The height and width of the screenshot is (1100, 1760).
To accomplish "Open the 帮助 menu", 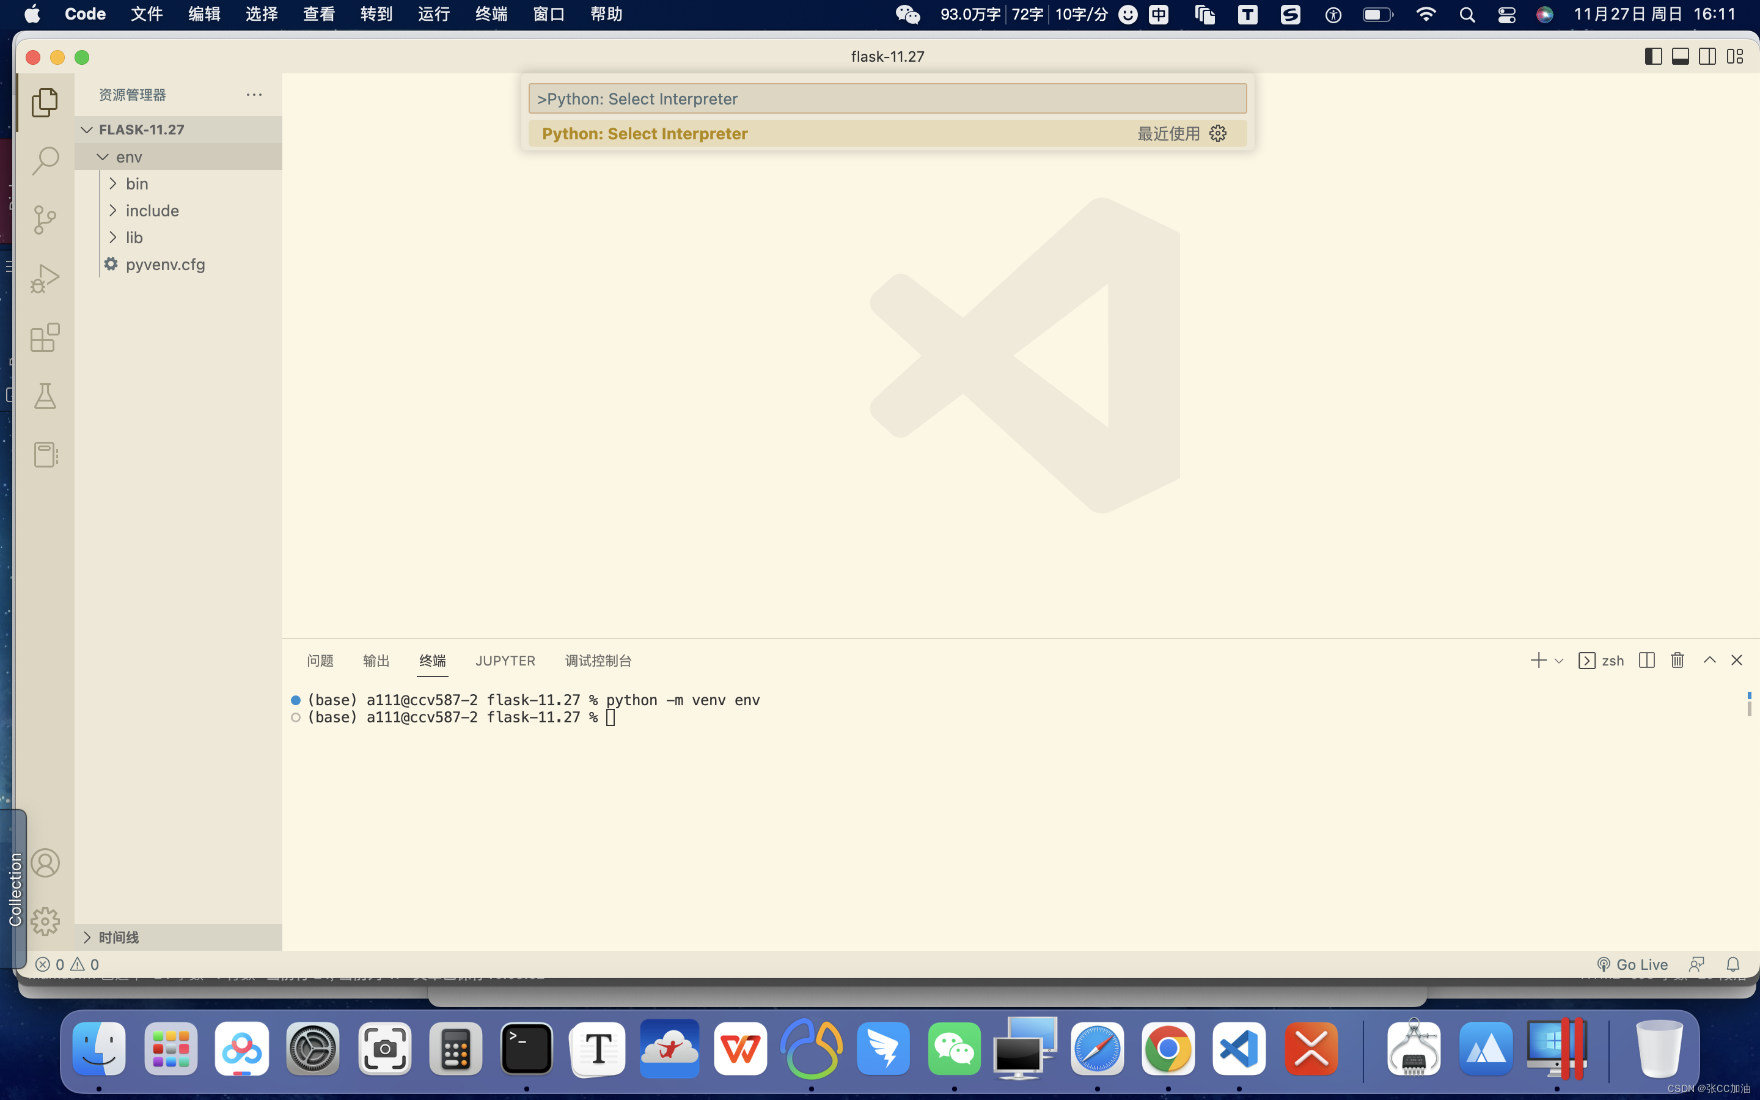I will point(606,15).
